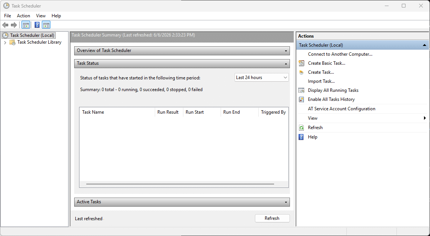This screenshot has width=430, height=236.
Task: Open the File menu
Action: click(8, 16)
